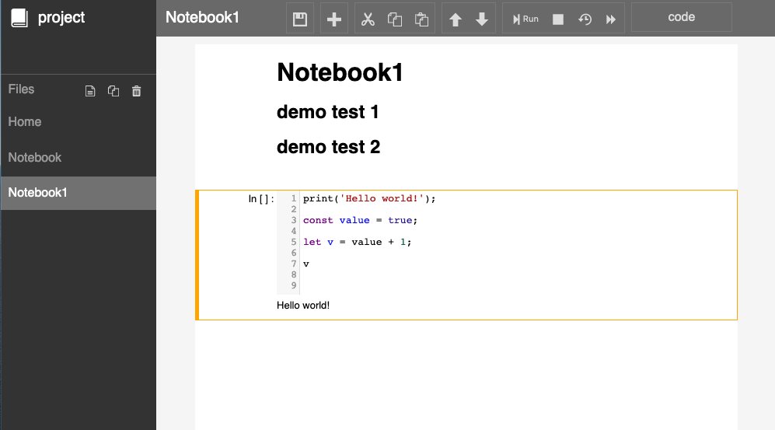The width and height of the screenshot is (775, 430).
Task: Add a new cell with plus icon
Action: [x=334, y=19]
